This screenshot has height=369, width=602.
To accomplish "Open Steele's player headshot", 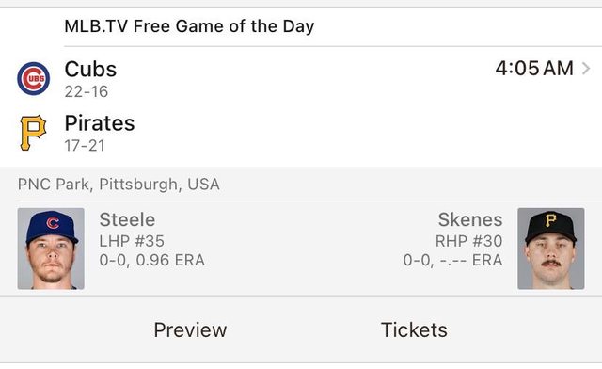I will point(51,249).
